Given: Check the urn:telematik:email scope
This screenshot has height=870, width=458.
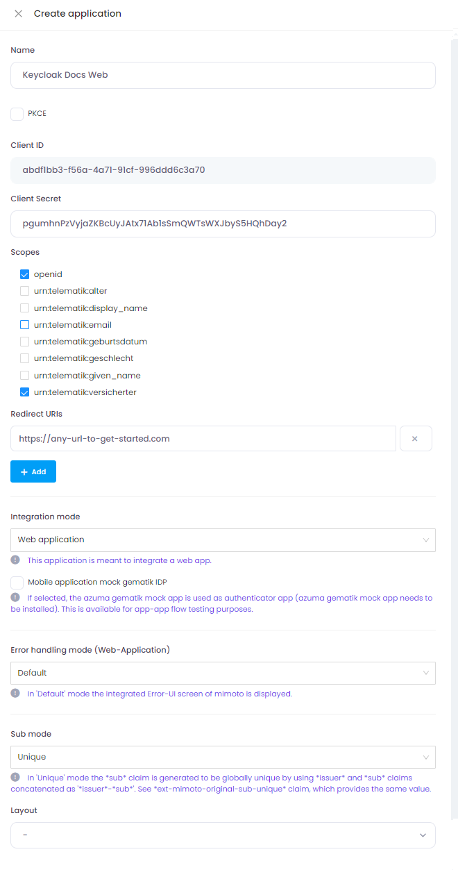Looking at the screenshot, I should coord(25,325).
